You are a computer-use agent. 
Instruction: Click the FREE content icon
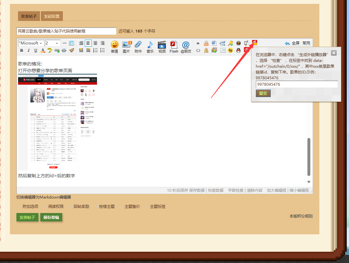coord(206,43)
